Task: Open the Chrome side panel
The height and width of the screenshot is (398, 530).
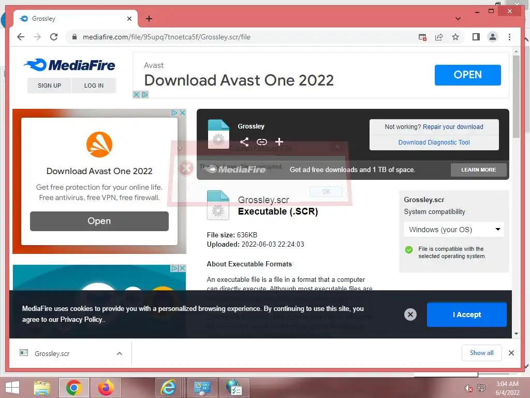Action: point(476,37)
